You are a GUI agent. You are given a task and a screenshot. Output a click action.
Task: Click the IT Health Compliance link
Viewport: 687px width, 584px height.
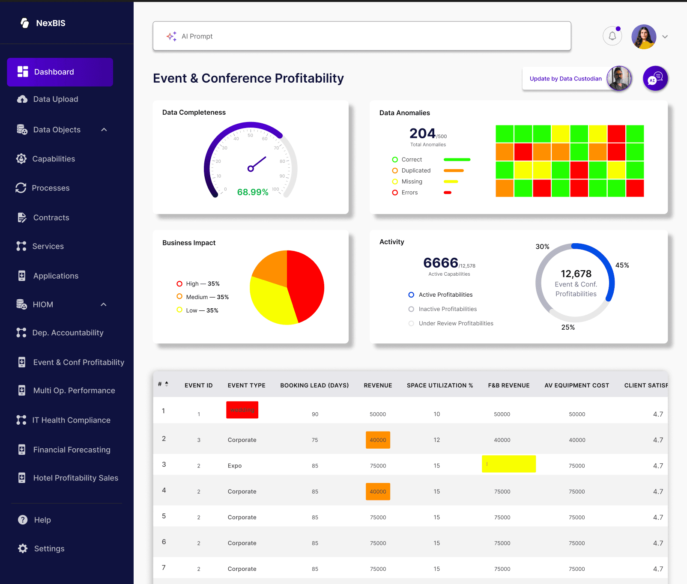[72, 420]
